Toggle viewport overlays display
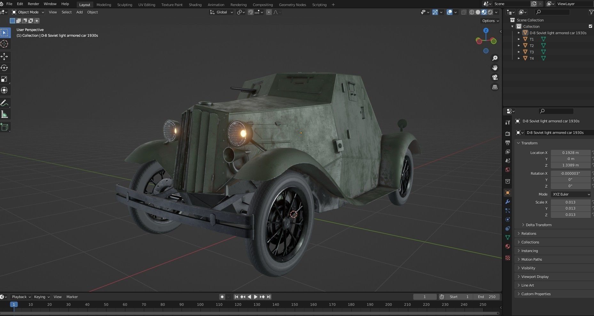 pyautogui.click(x=449, y=12)
